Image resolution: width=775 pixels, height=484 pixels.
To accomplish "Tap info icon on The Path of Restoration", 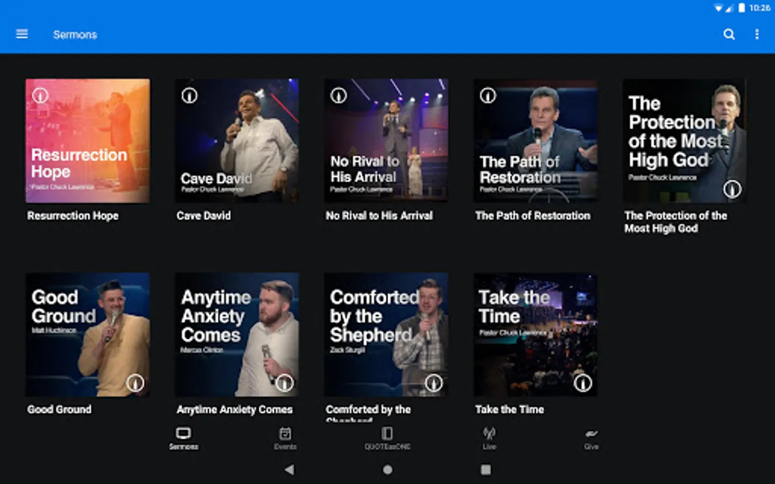I will pos(488,96).
